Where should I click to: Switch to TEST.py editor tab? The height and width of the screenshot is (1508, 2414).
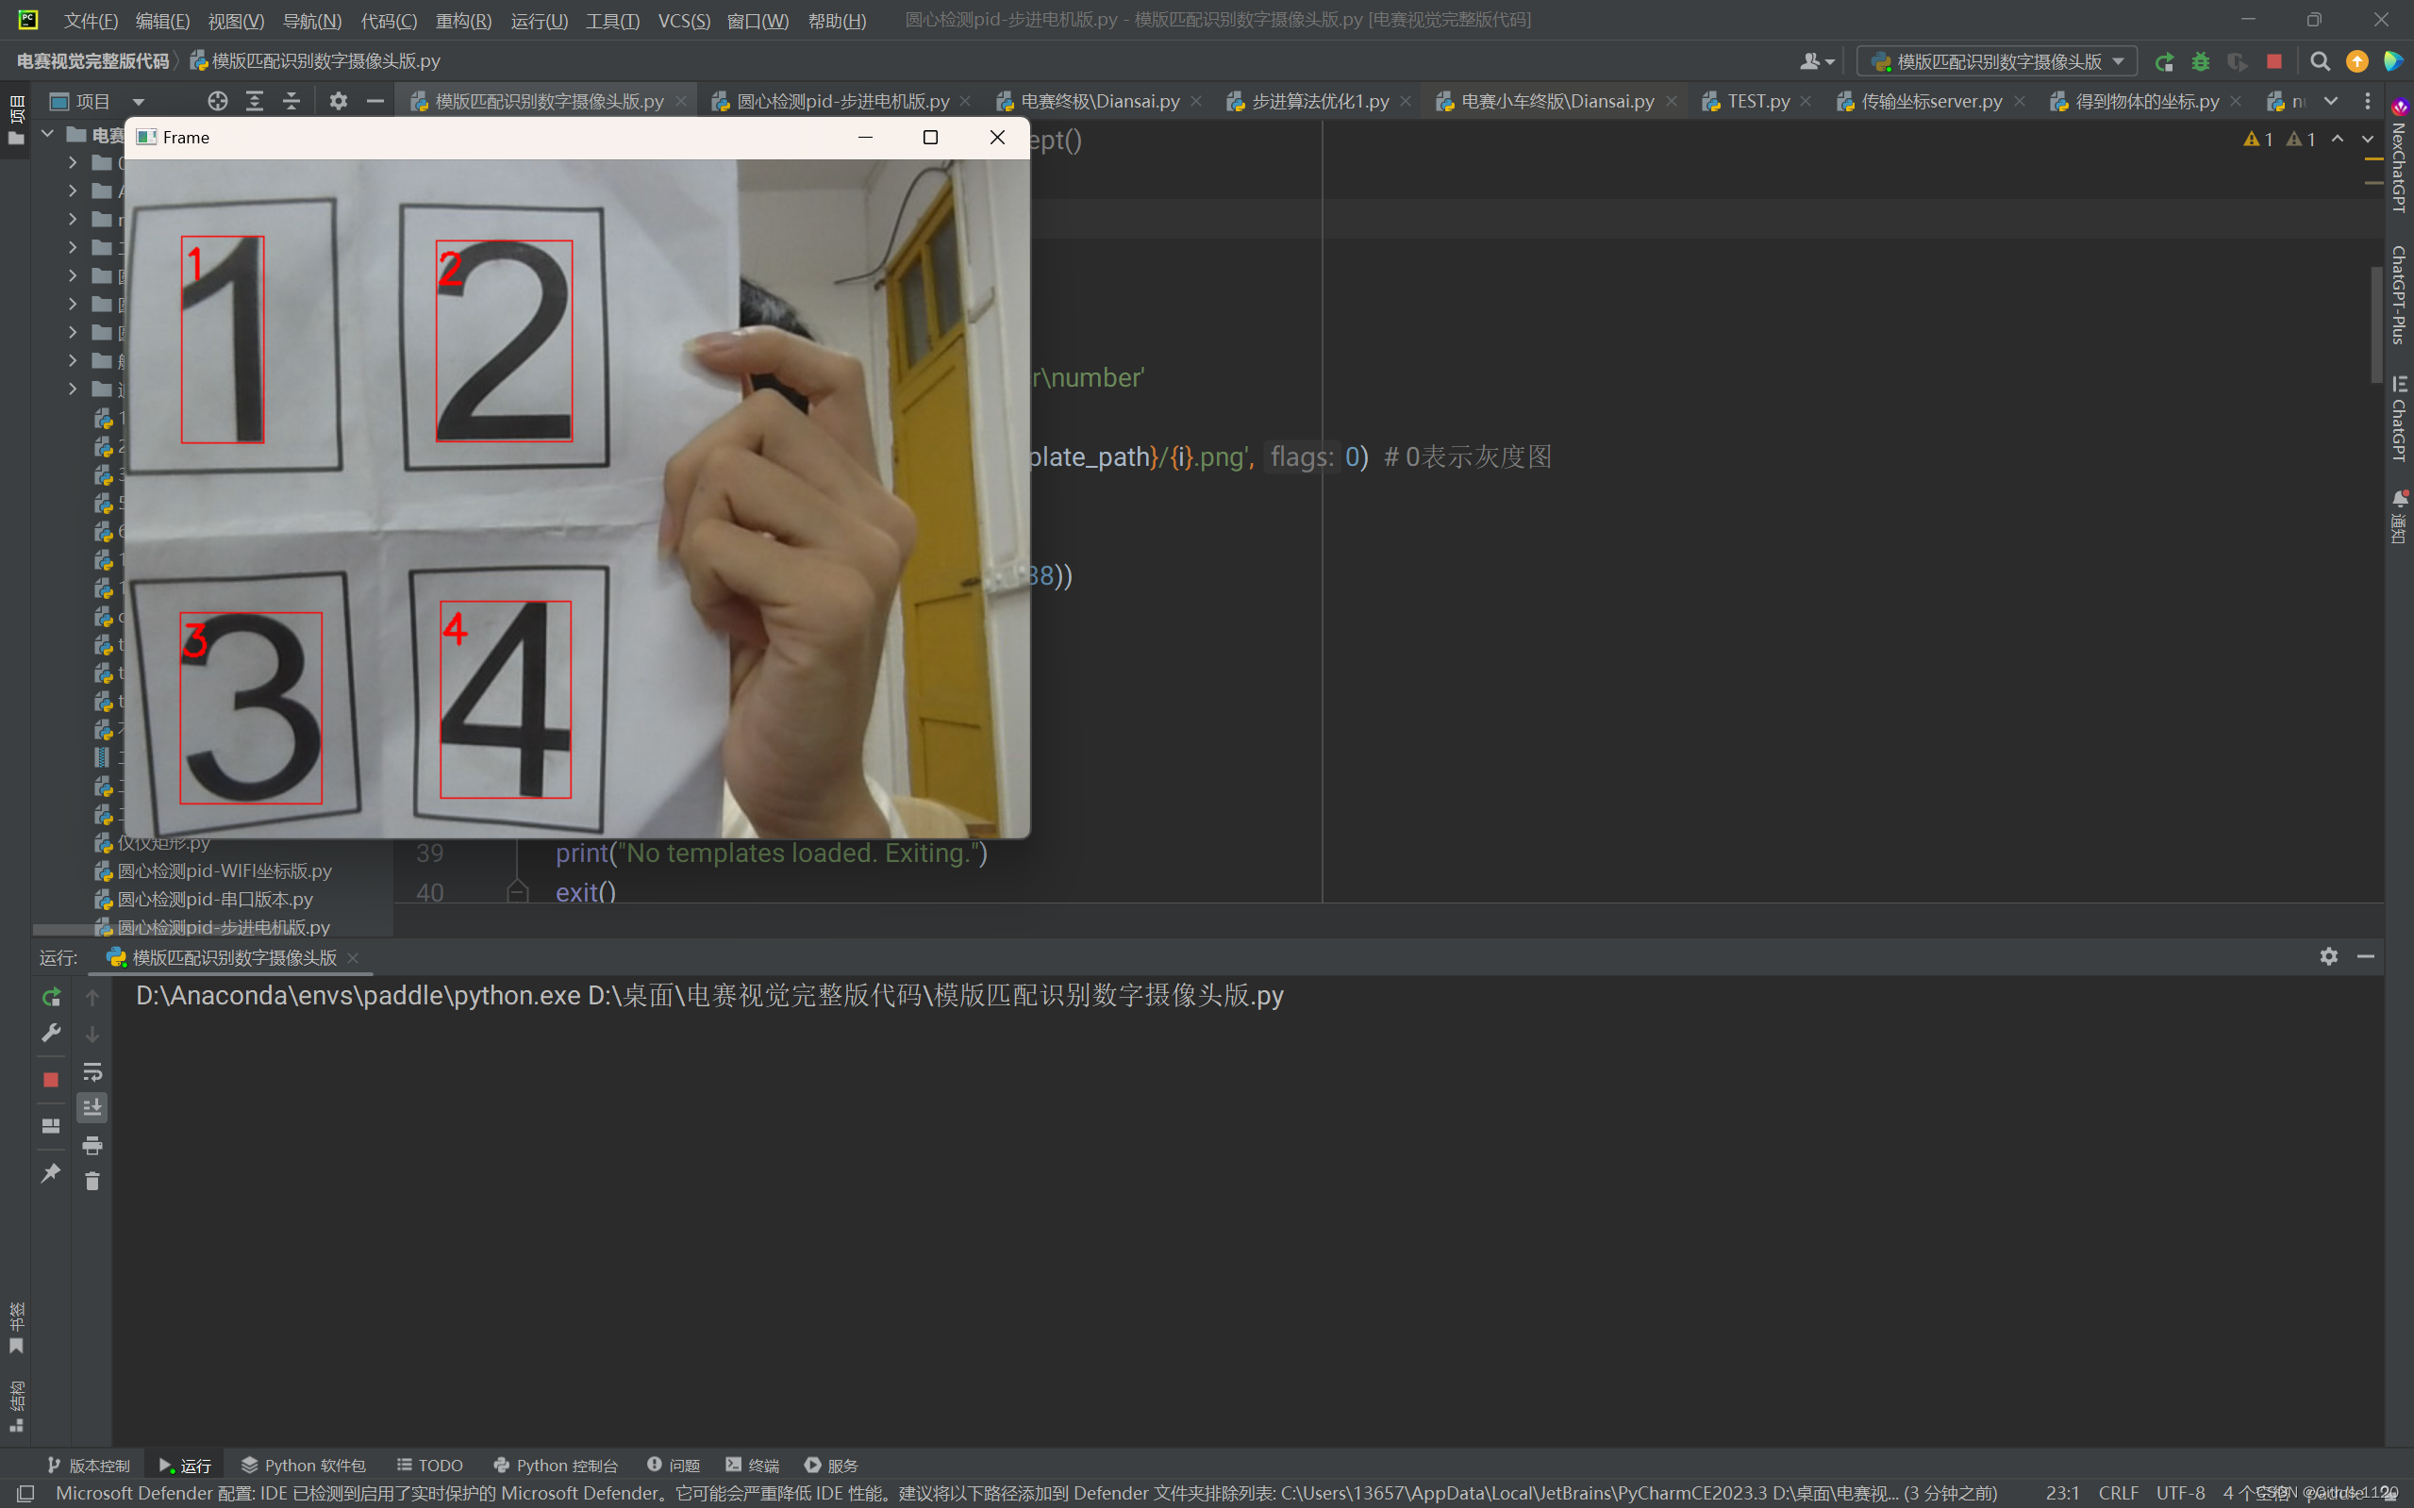(1757, 101)
